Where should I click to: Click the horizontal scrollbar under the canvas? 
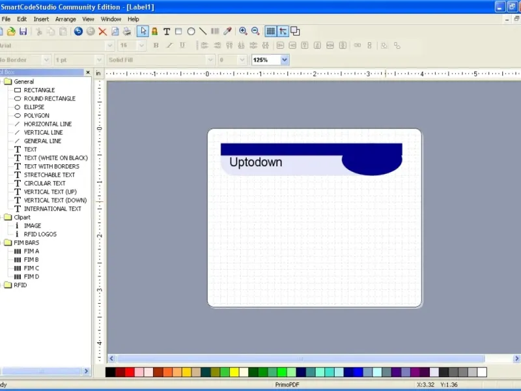point(301,358)
